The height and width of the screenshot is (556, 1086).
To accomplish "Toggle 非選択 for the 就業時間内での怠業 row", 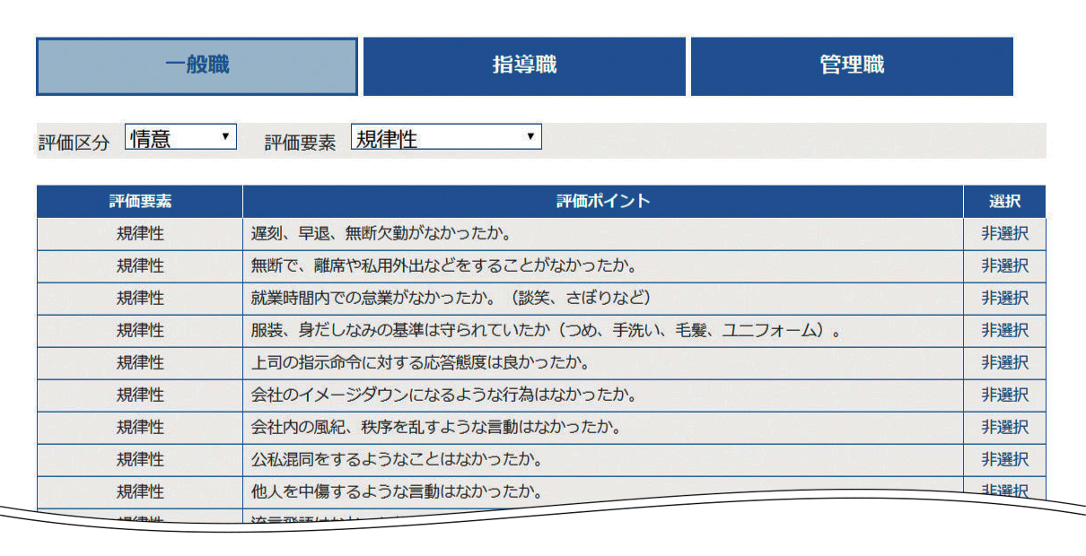I will coord(1004,299).
